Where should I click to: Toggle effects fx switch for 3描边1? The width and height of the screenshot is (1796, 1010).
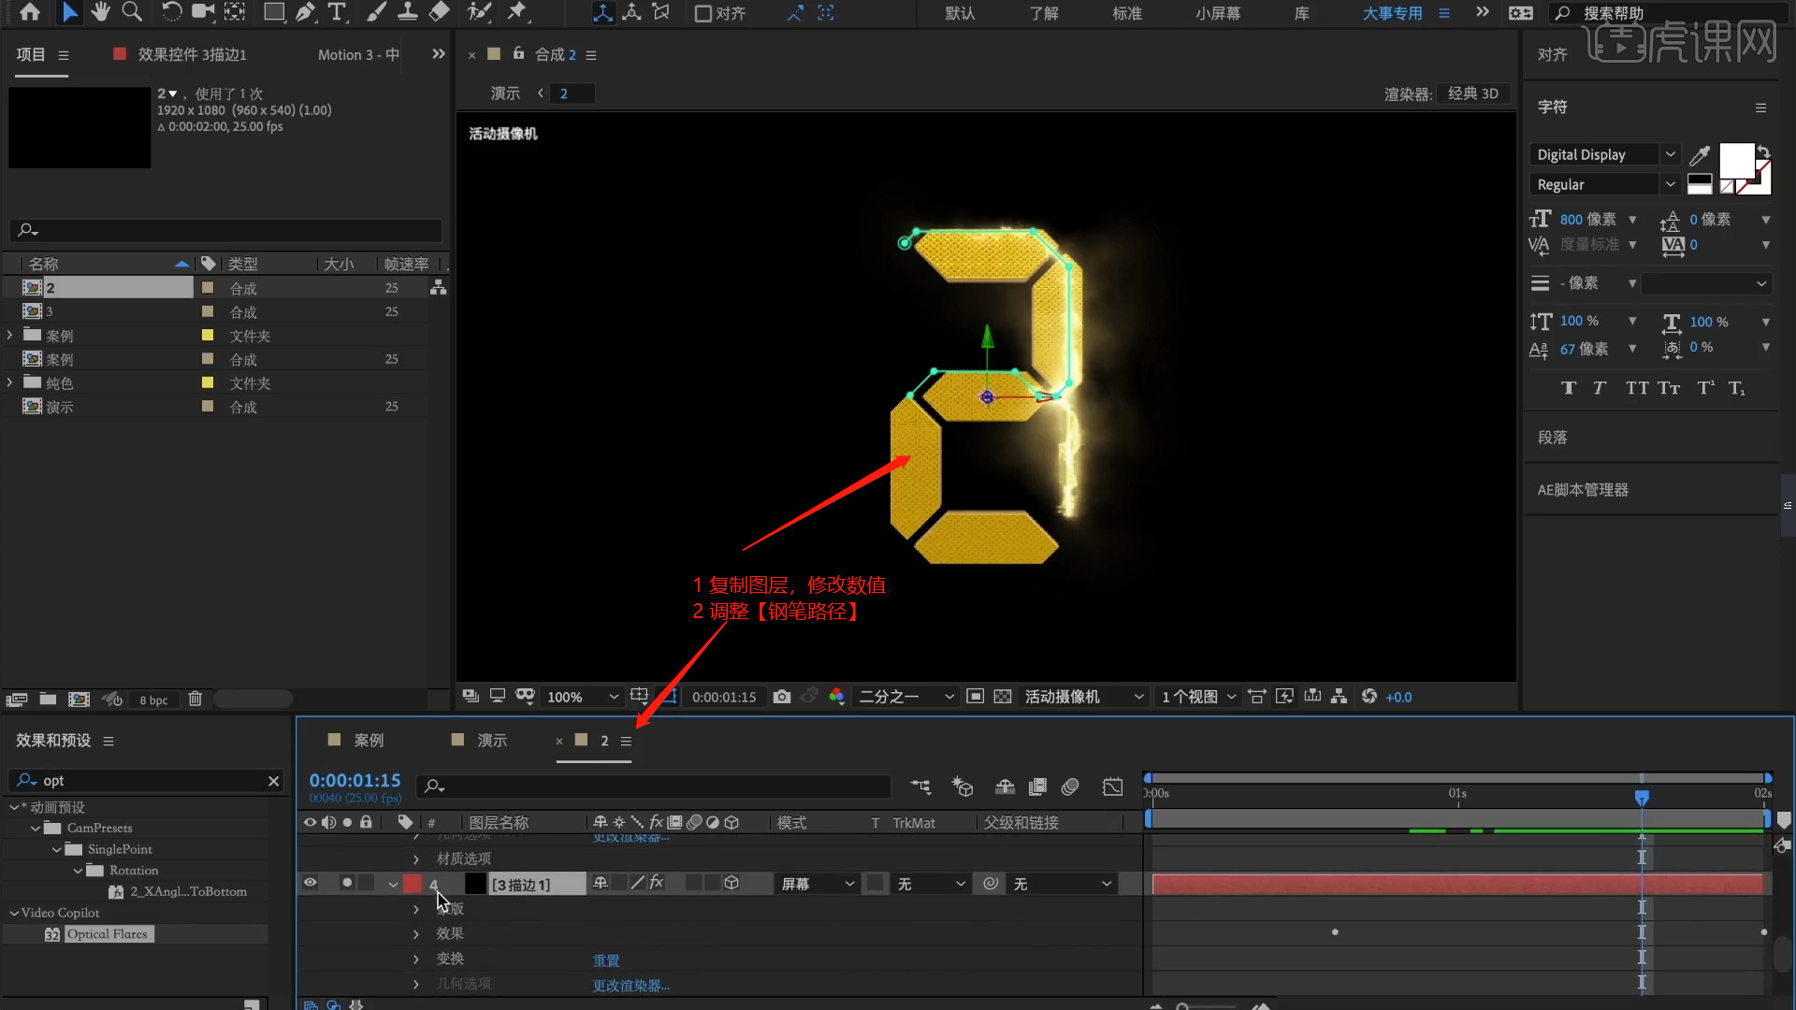point(657,883)
